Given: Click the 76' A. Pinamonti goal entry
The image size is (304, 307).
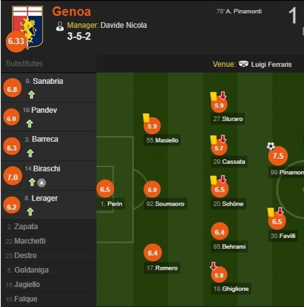Looking at the screenshot, I should 239,11.
